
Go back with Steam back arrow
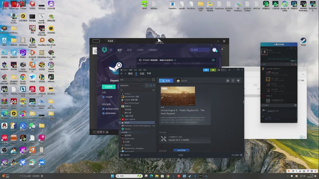pos(122,74)
